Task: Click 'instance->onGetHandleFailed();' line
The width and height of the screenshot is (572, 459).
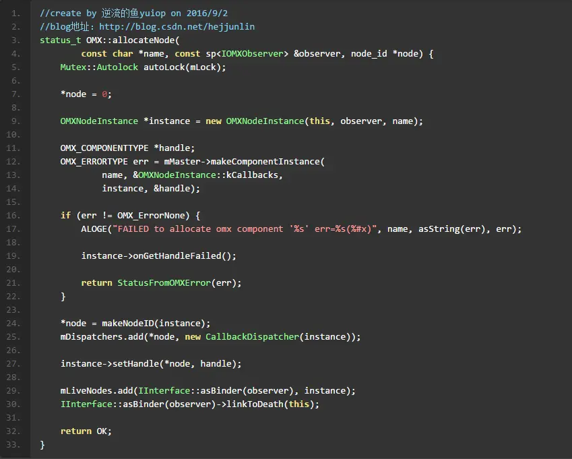Action: 159,256
